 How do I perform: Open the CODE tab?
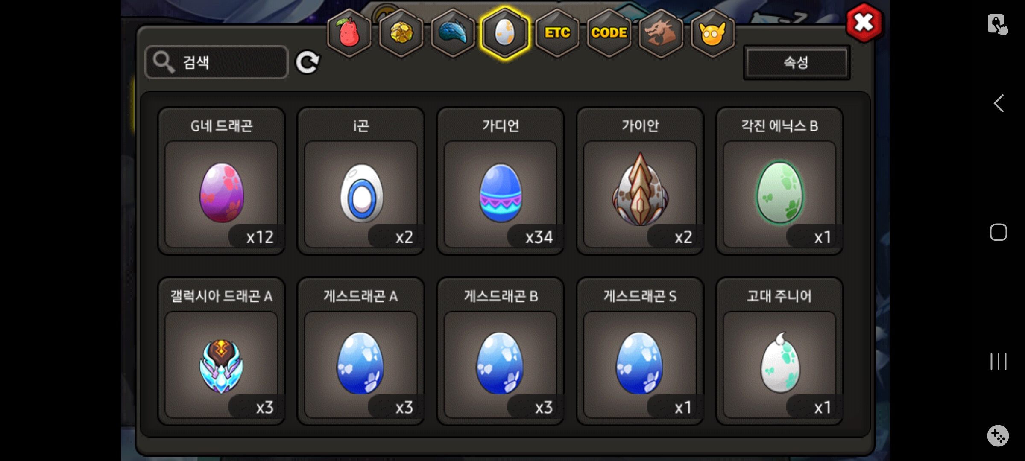click(x=609, y=33)
